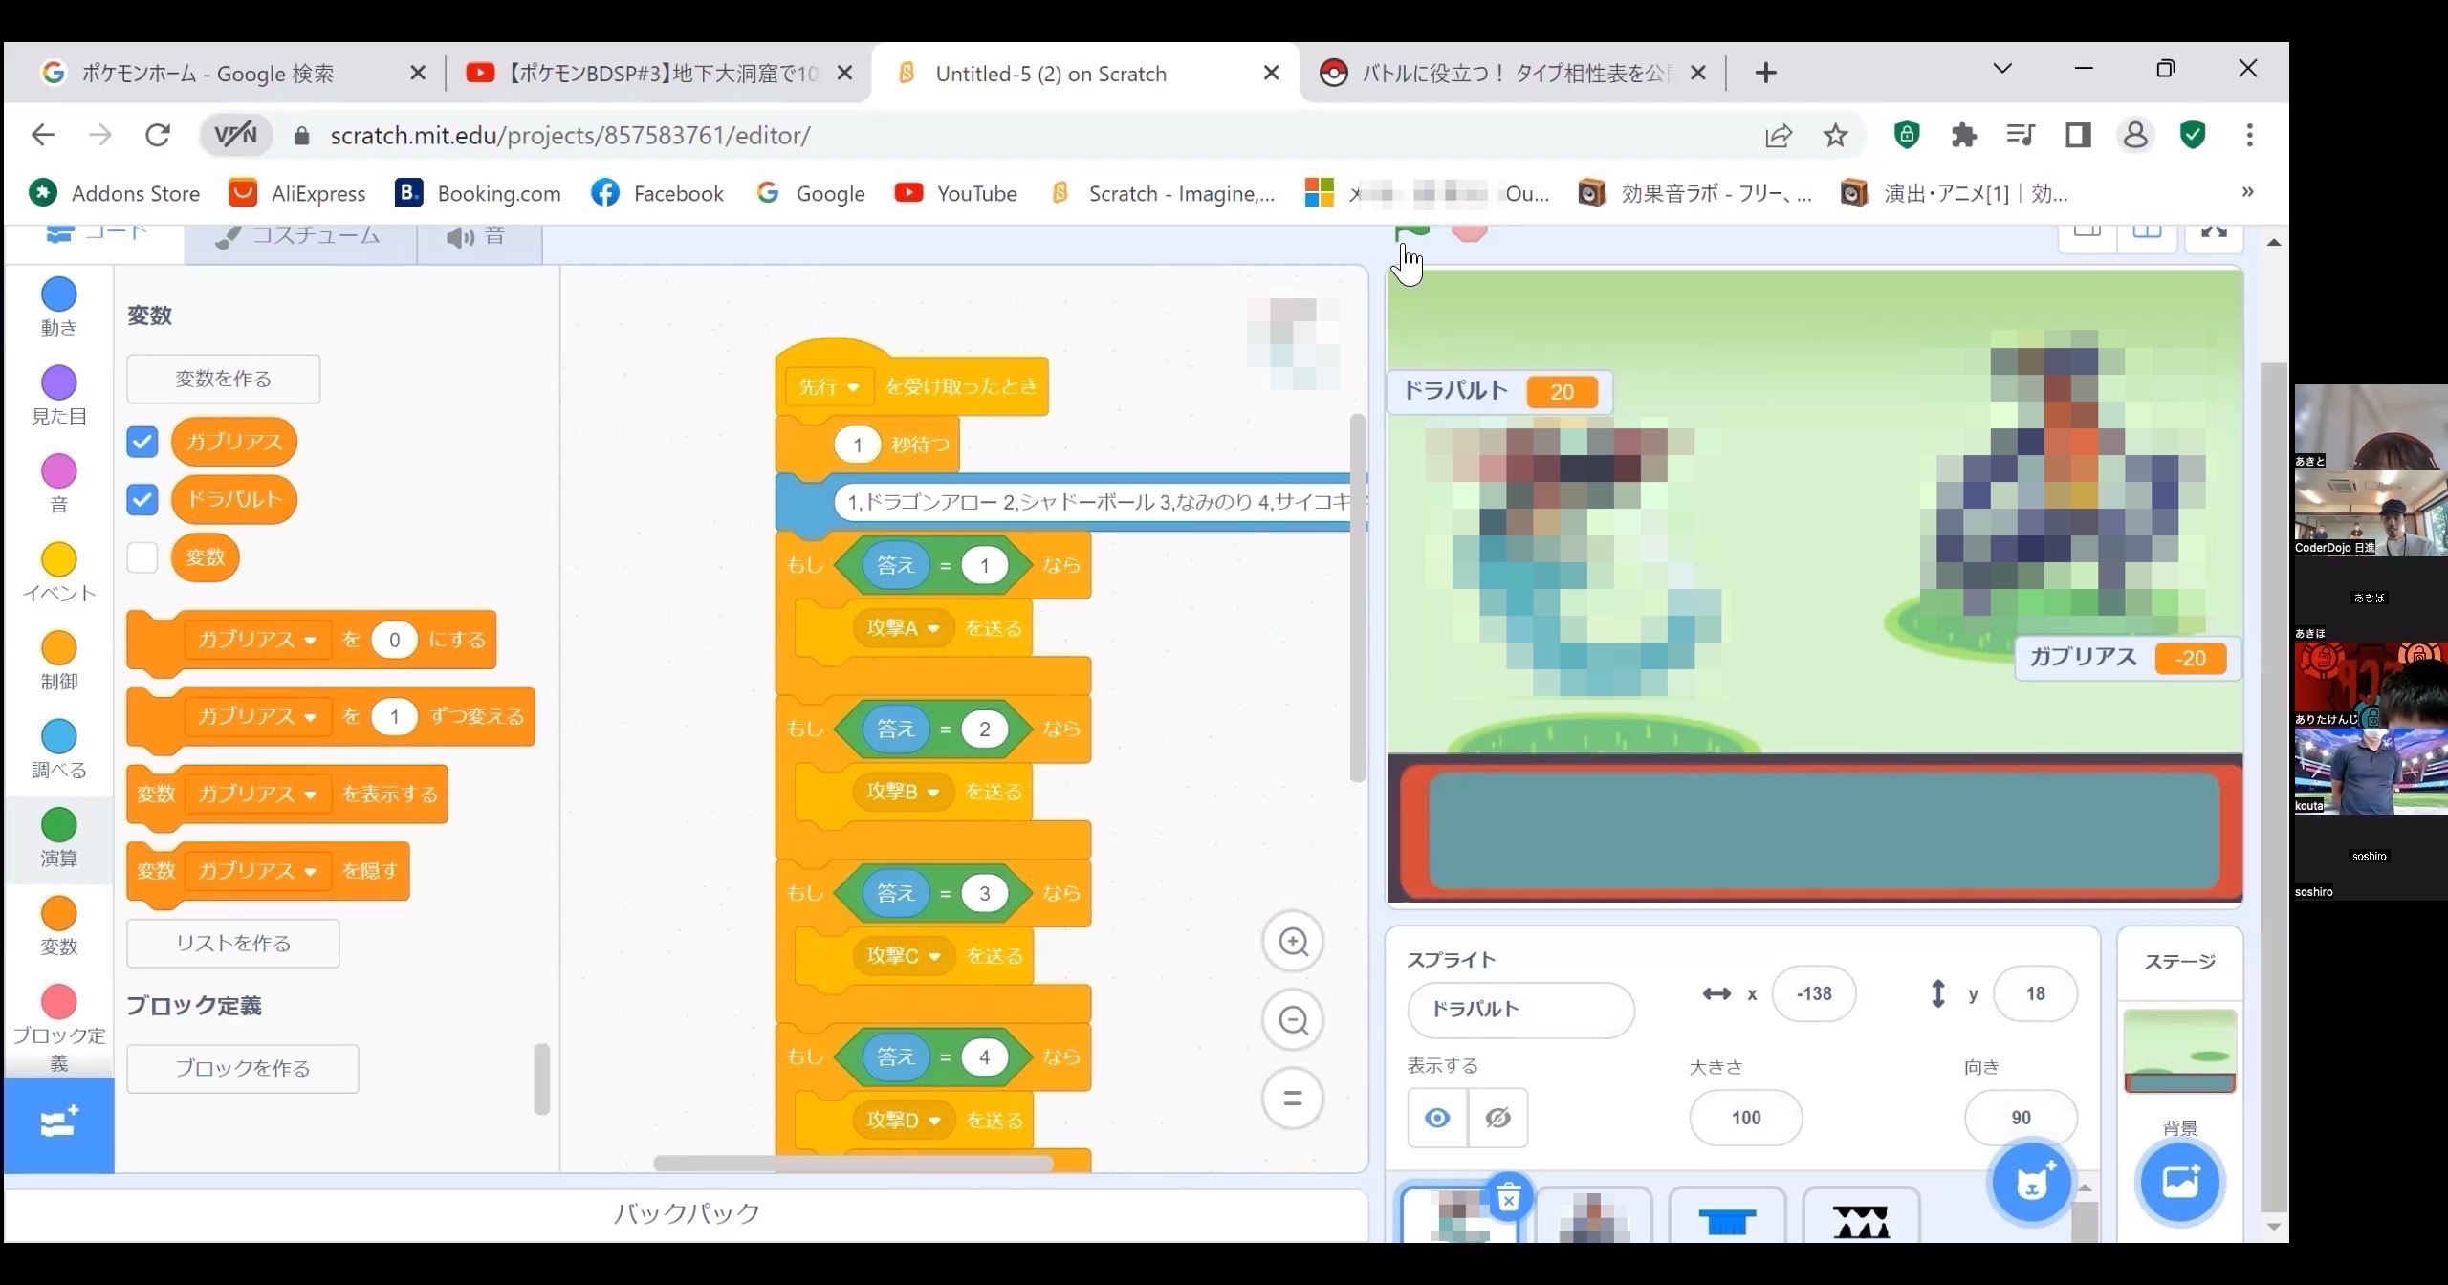The height and width of the screenshot is (1285, 2448).
Task: Open the YouTube bookmark
Action: coord(956,193)
